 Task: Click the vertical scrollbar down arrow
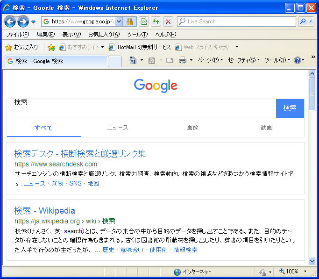312,261
